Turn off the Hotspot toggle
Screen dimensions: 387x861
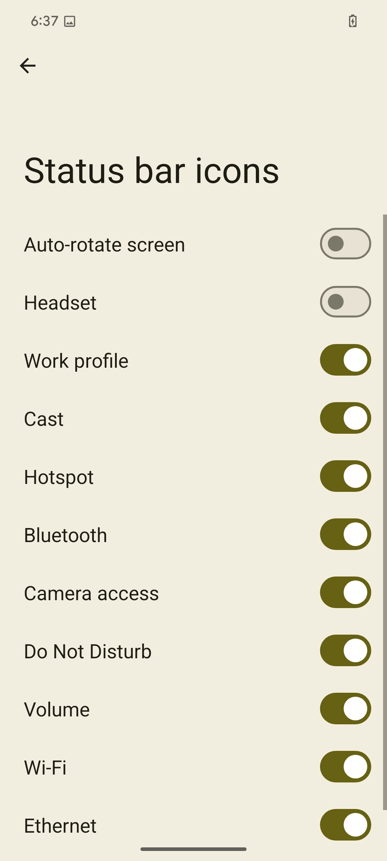(345, 476)
